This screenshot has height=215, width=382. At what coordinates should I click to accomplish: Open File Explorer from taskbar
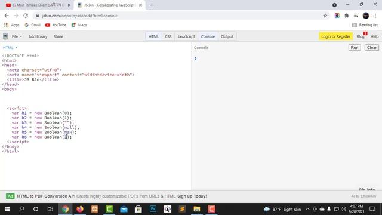coord(197,209)
